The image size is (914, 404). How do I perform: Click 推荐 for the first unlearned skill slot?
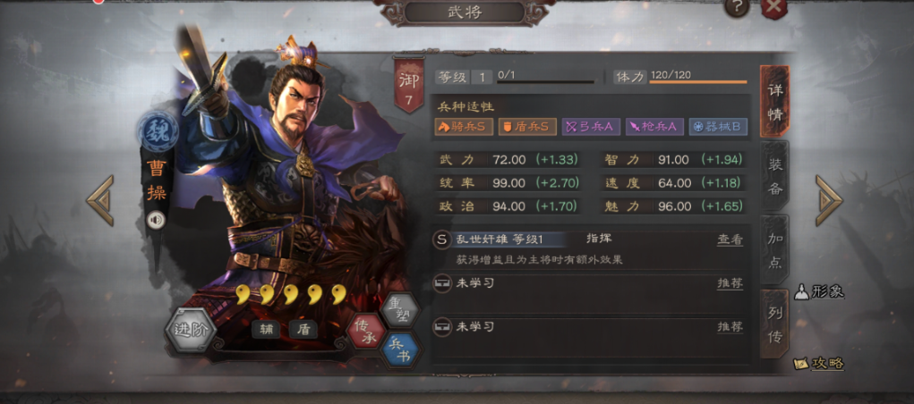coord(730,283)
